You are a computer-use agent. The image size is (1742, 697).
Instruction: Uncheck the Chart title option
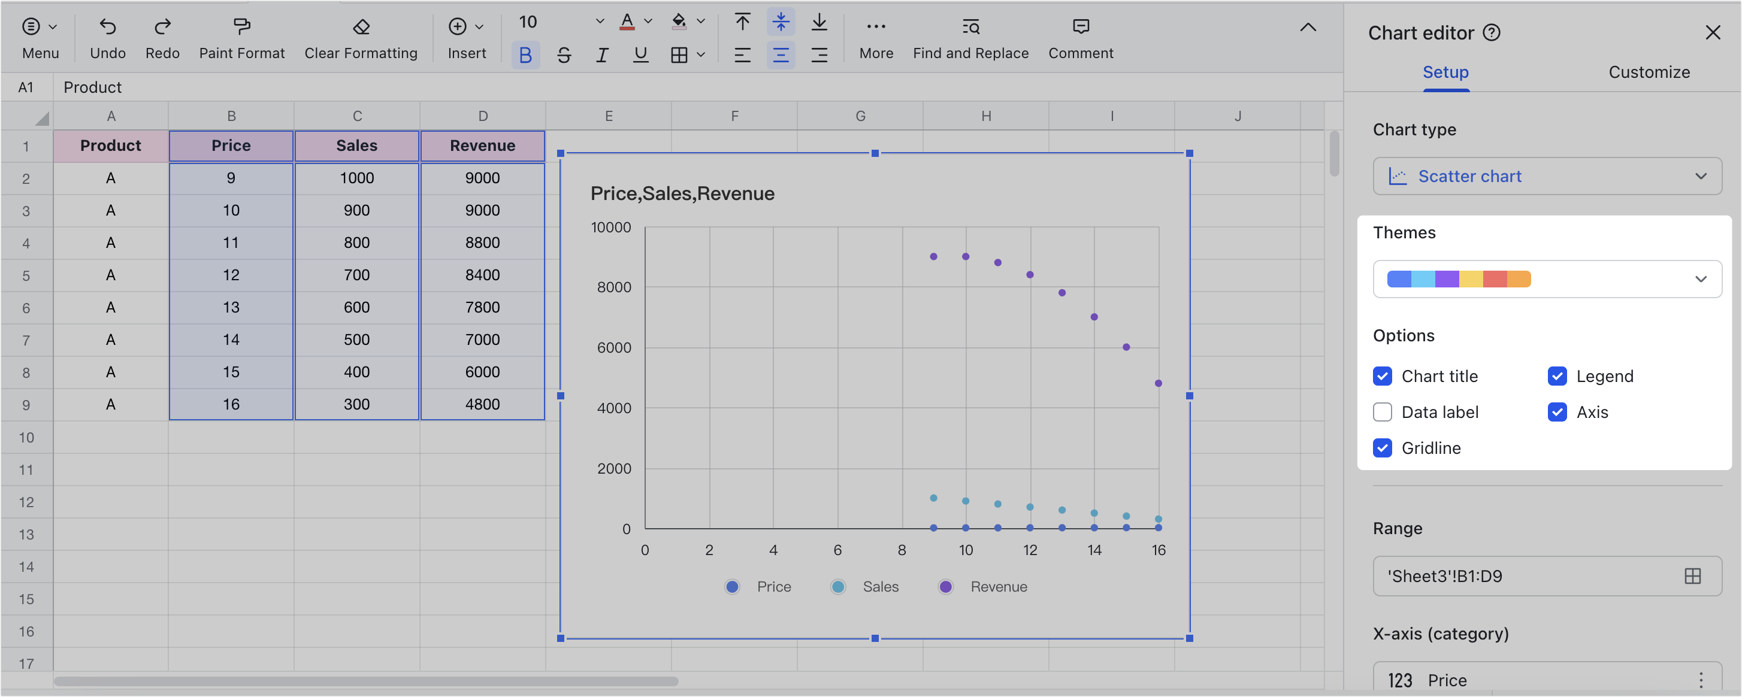point(1382,377)
